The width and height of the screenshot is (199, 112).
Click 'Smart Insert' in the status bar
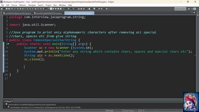[x=128, y=111]
